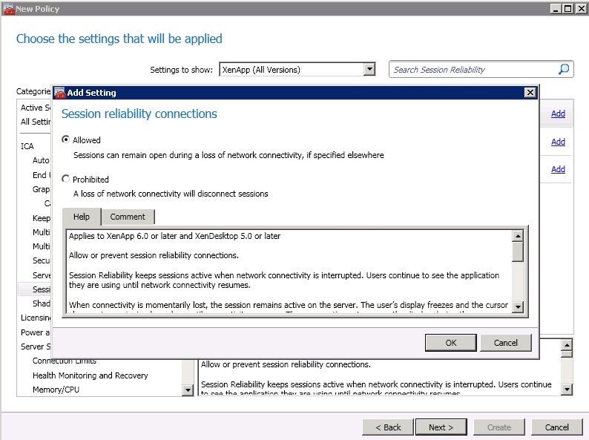Click the 'Session reliability connections' heading
589x440 pixels.
point(139,114)
